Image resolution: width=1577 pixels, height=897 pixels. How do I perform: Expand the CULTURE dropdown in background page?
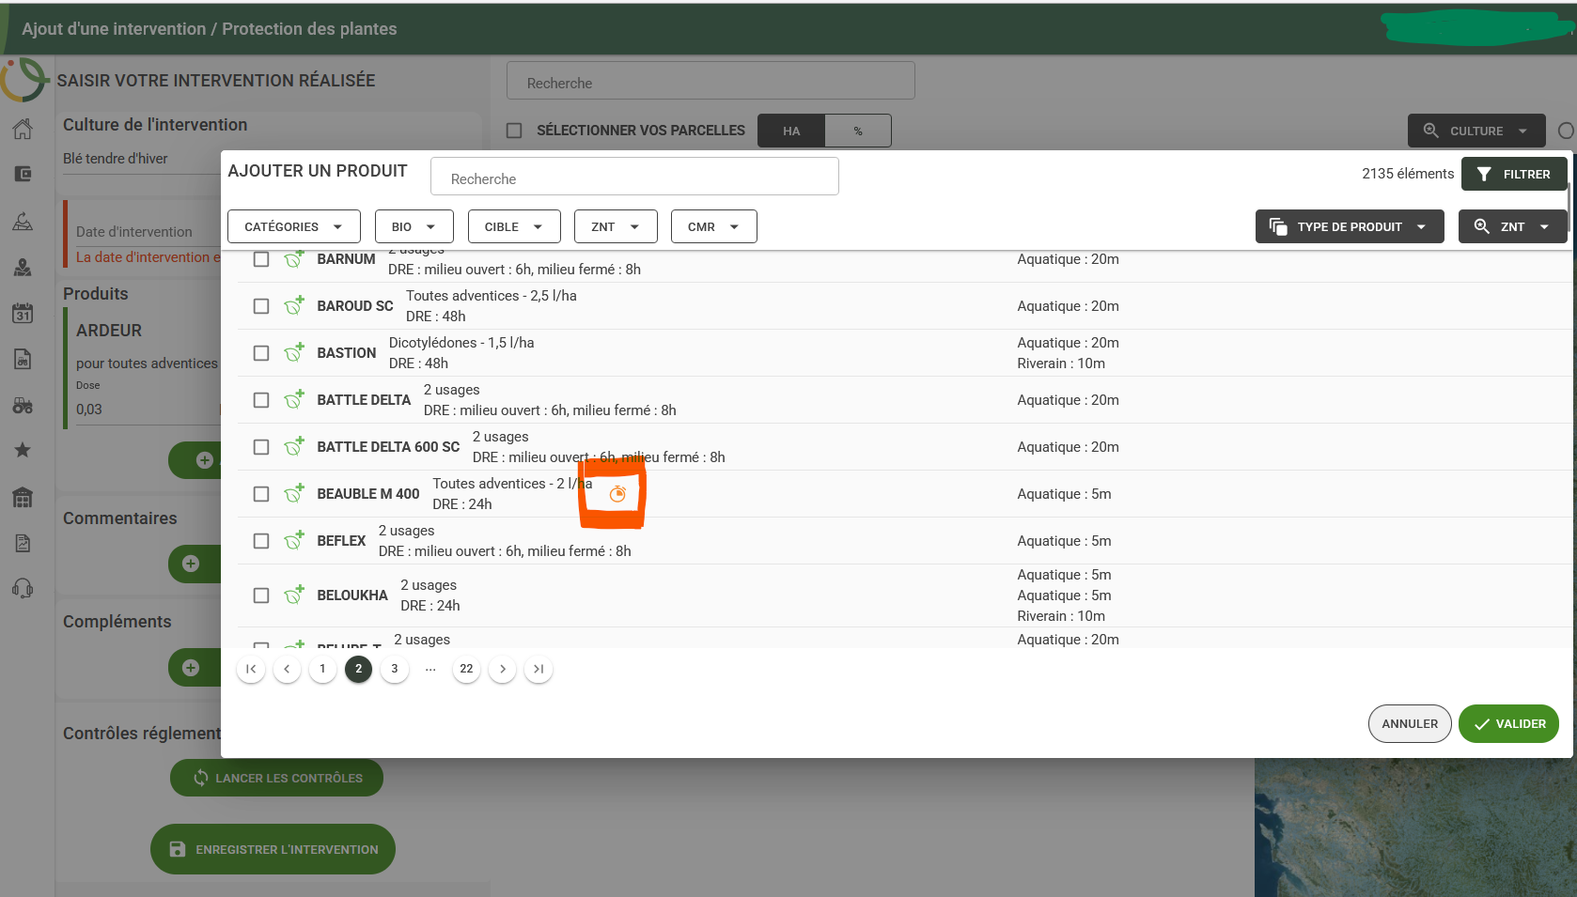click(x=1476, y=131)
